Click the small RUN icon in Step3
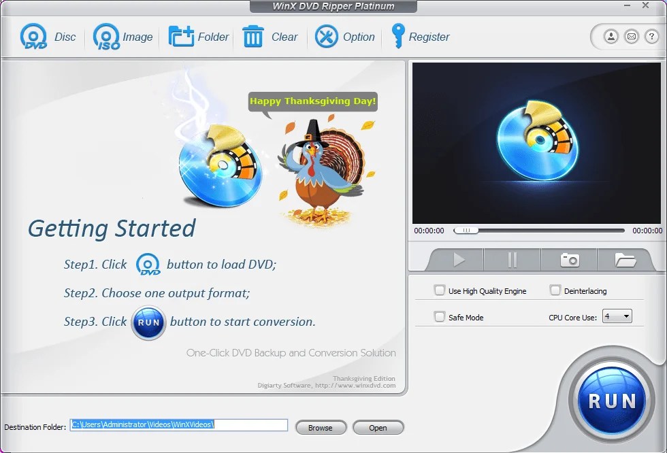The height and width of the screenshot is (453, 667). tap(148, 322)
